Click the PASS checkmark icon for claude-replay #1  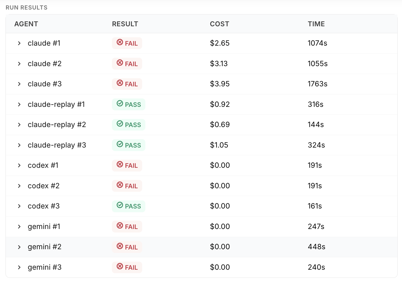point(120,103)
